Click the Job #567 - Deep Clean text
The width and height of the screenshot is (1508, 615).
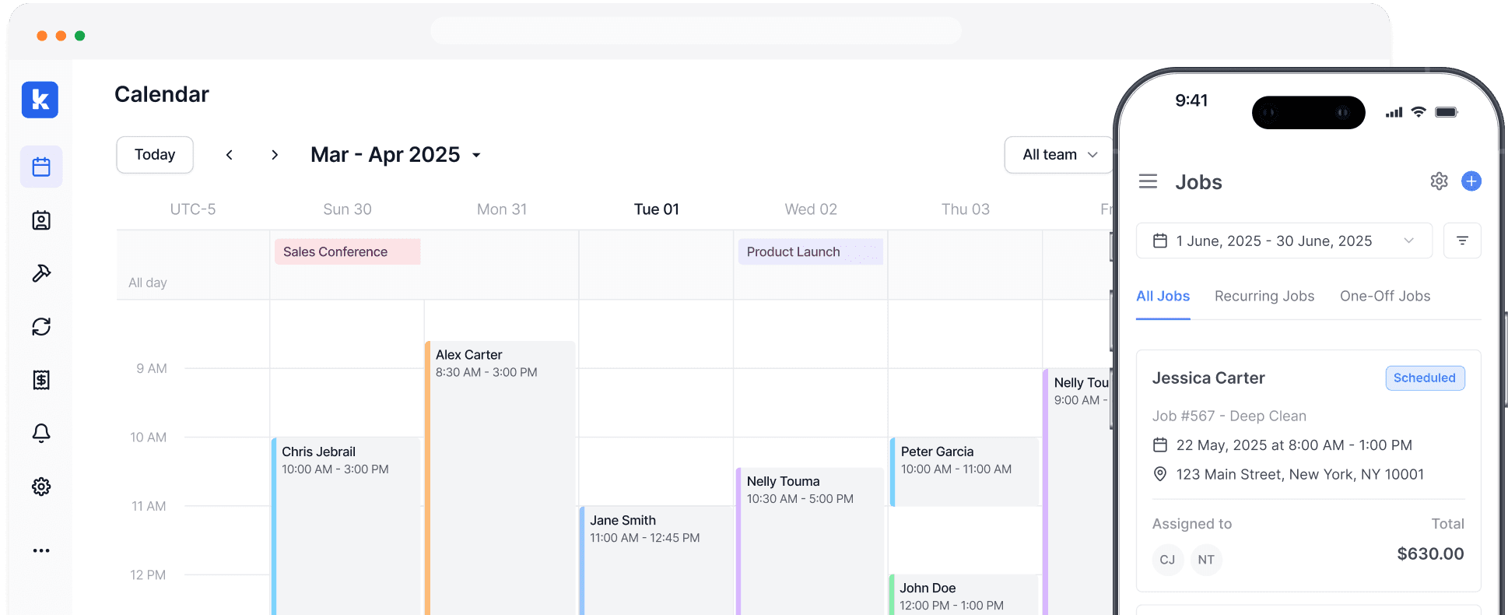coord(1229,416)
